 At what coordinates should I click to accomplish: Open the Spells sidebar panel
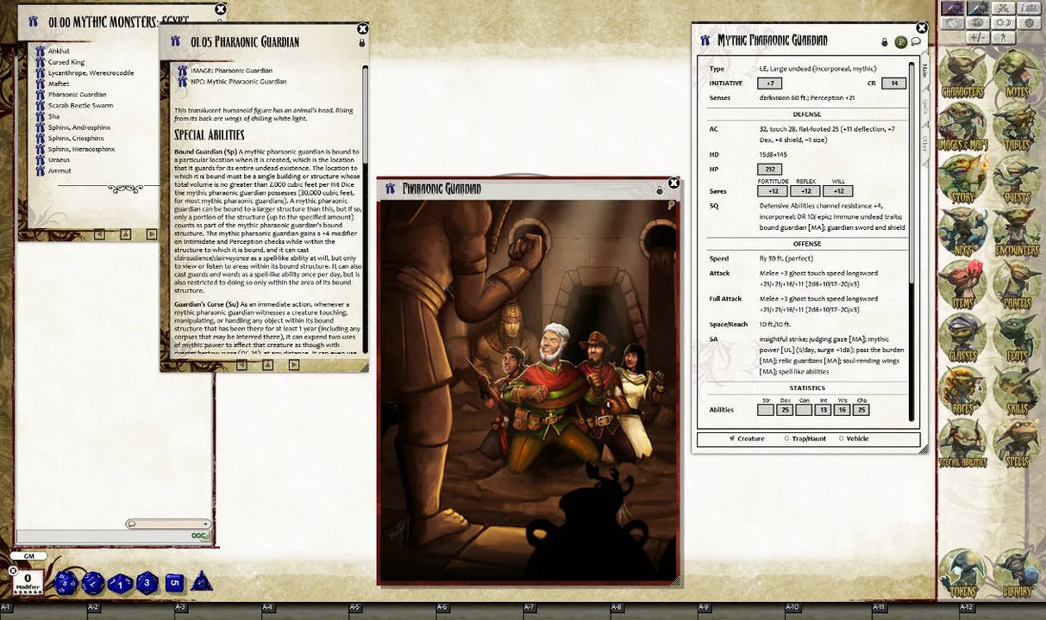[1016, 444]
